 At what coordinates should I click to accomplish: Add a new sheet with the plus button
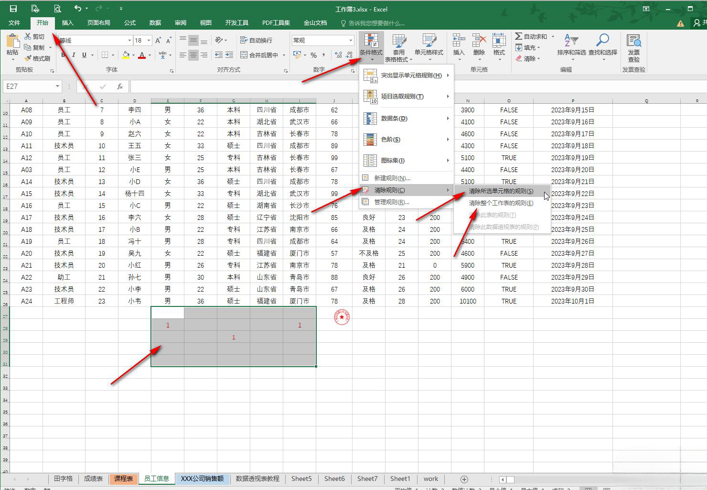click(464, 479)
